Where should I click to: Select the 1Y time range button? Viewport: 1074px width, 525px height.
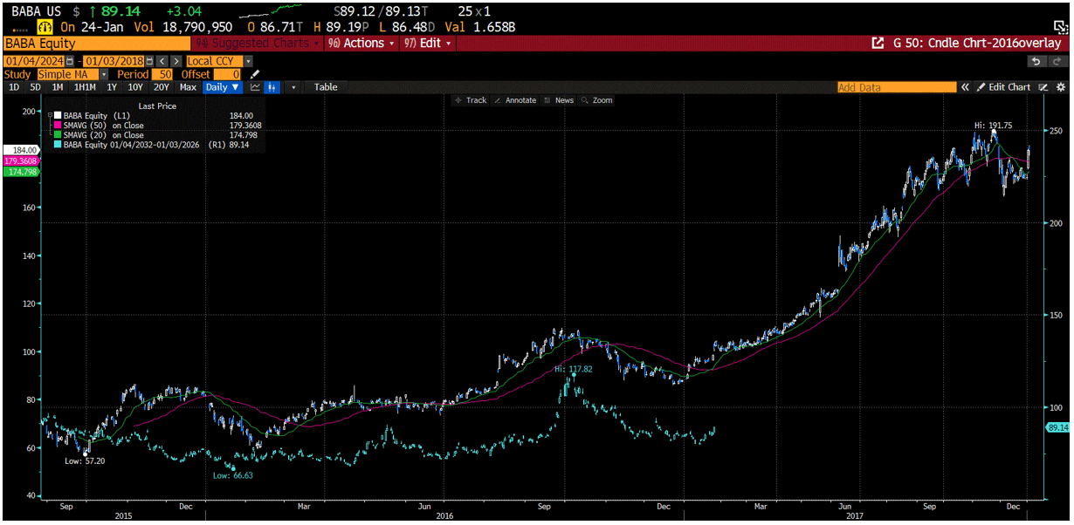[x=112, y=87]
